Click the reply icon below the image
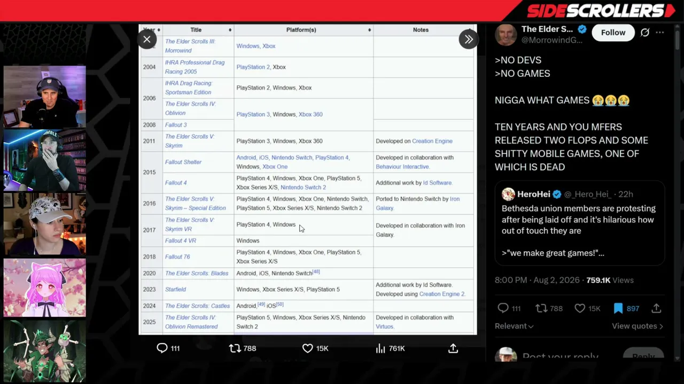The height and width of the screenshot is (384, 684). click(x=162, y=348)
